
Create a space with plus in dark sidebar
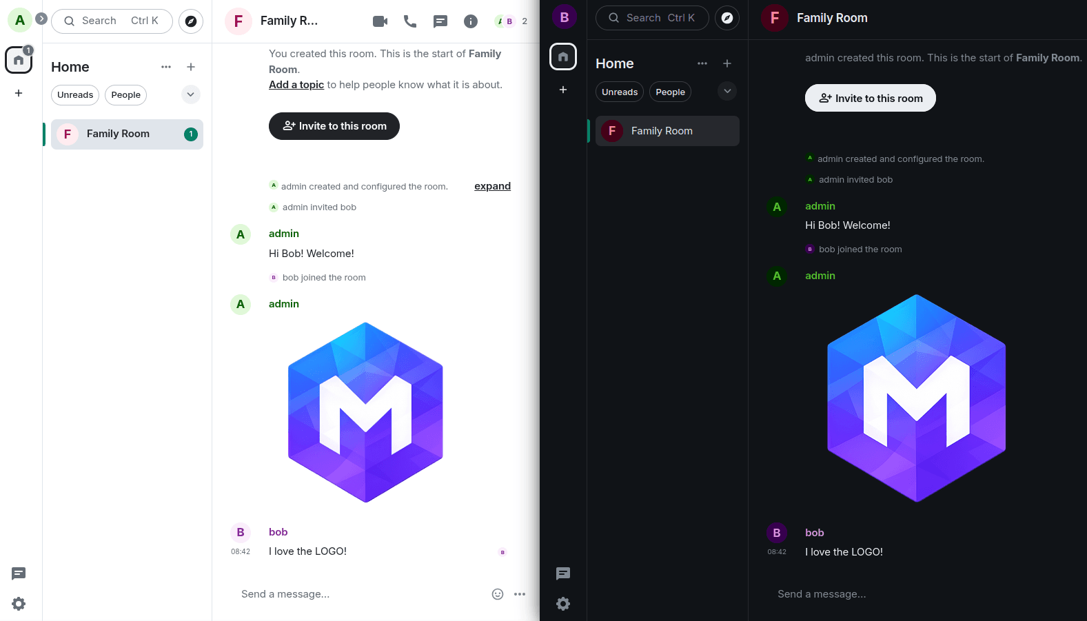(563, 90)
